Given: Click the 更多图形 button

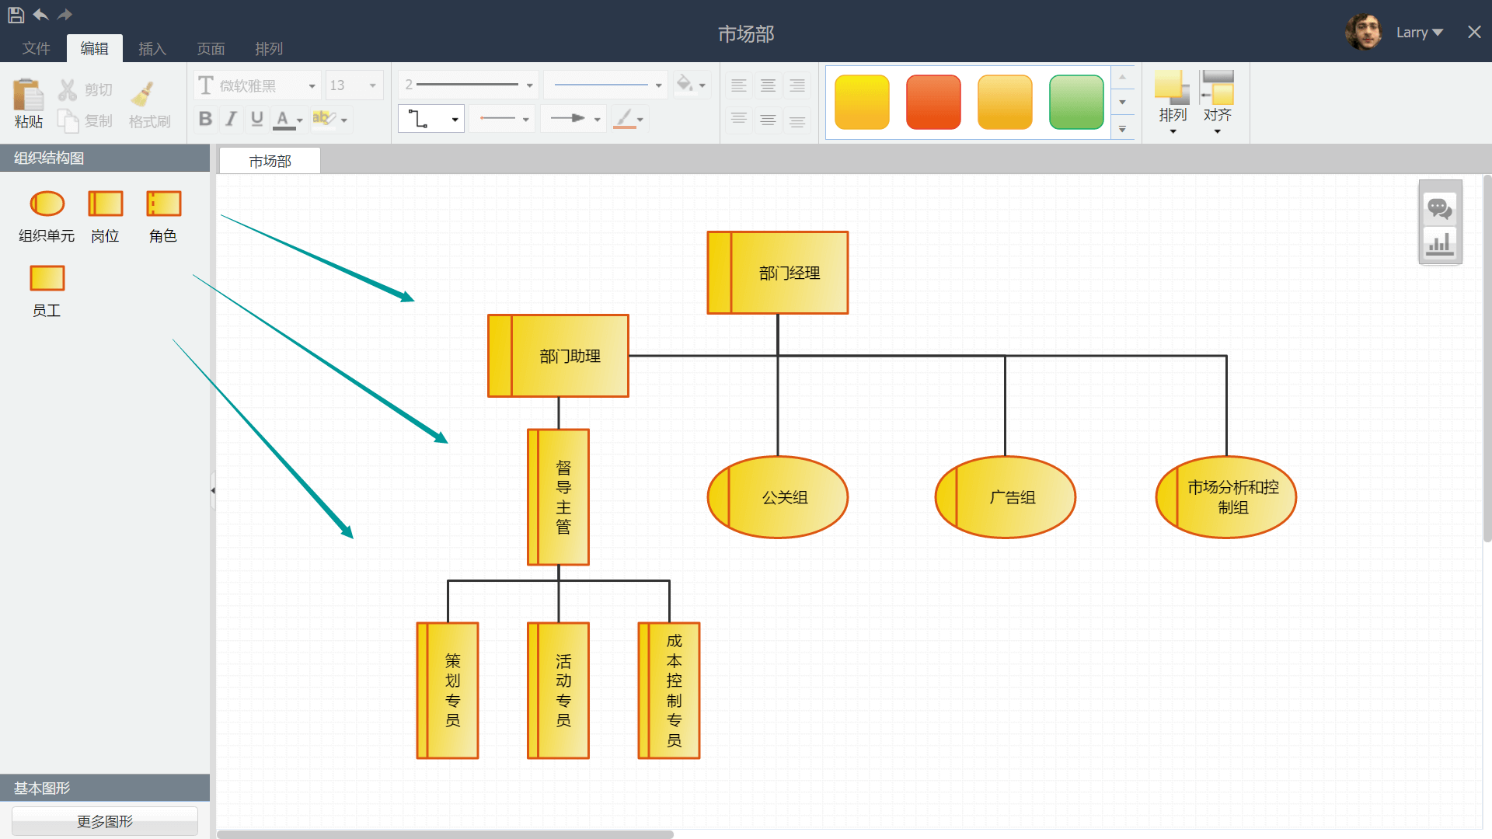Looking at the screenshot, I should coord(105,821).
